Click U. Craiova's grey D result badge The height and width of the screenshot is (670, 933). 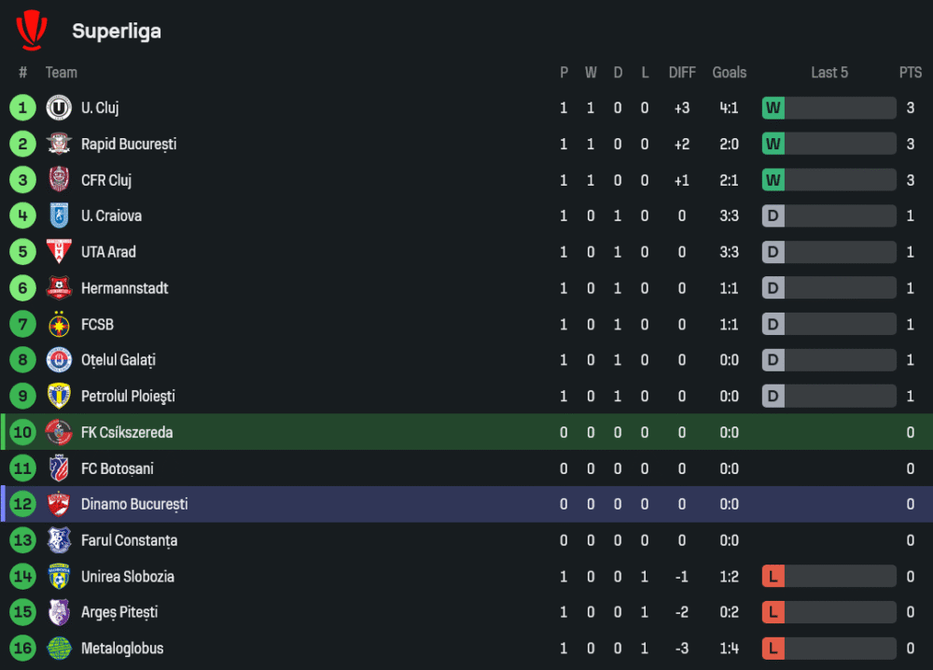(773, 216)
